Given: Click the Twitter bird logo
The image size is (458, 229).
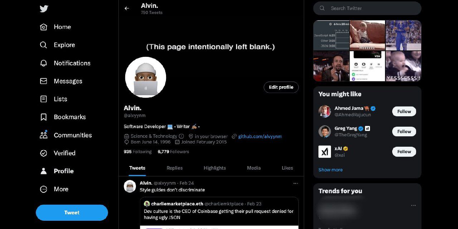Looking at the screenshot, I should [44, 9].
